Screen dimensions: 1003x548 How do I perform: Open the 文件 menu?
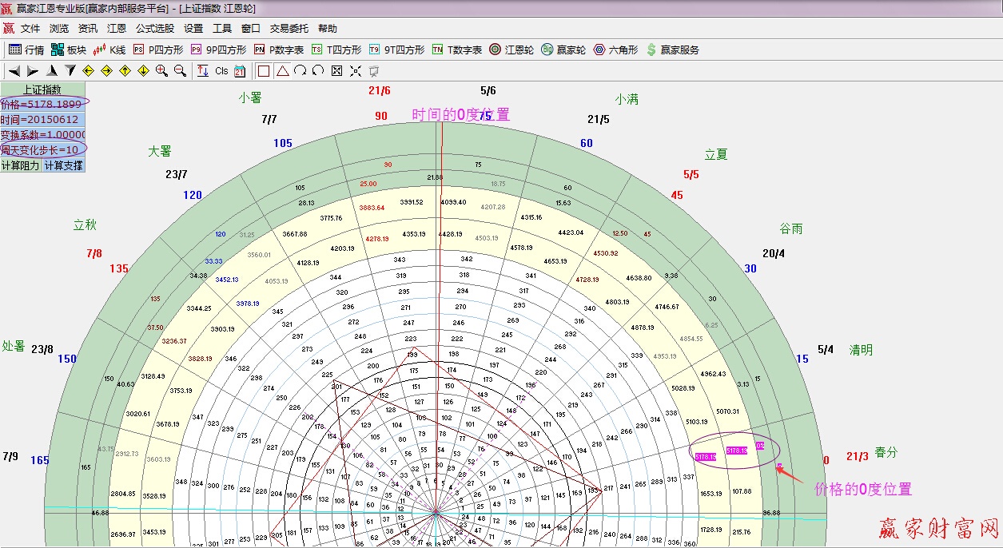[30, 28]
